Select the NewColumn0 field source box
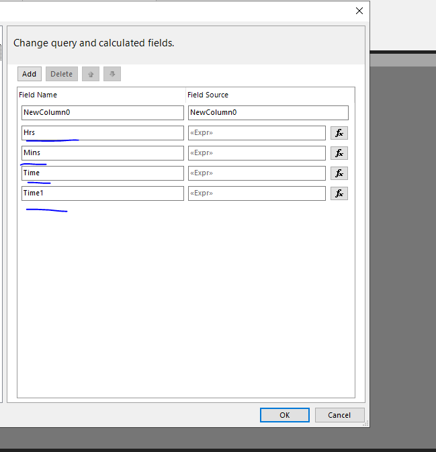Viewport: 436px width, 452px height. tap(268, 113)
